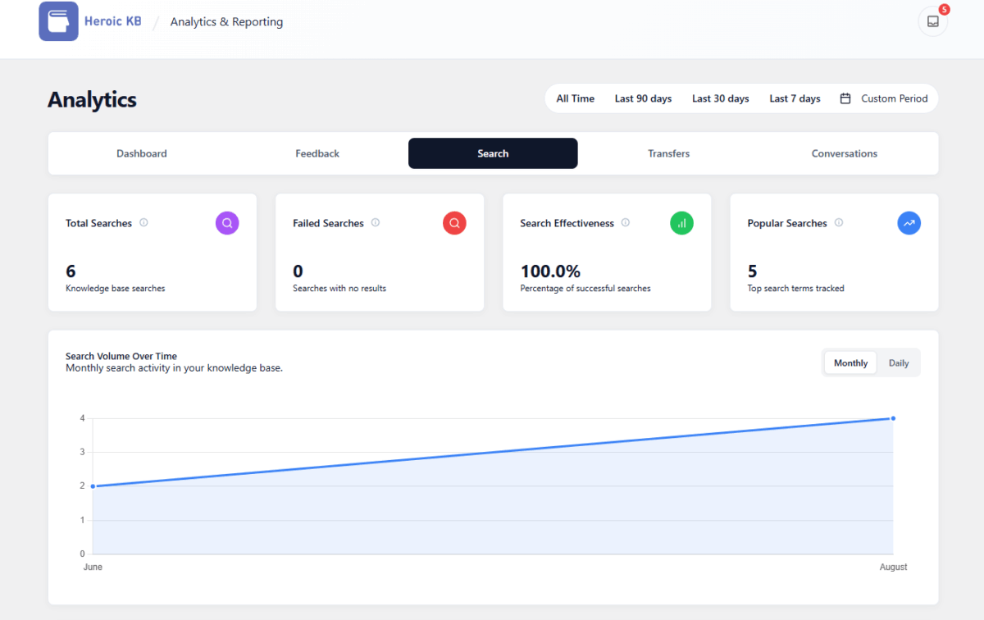984x620 pixels.
Task: Click the info icon next to Total Searches
Action: pos(143,222)
